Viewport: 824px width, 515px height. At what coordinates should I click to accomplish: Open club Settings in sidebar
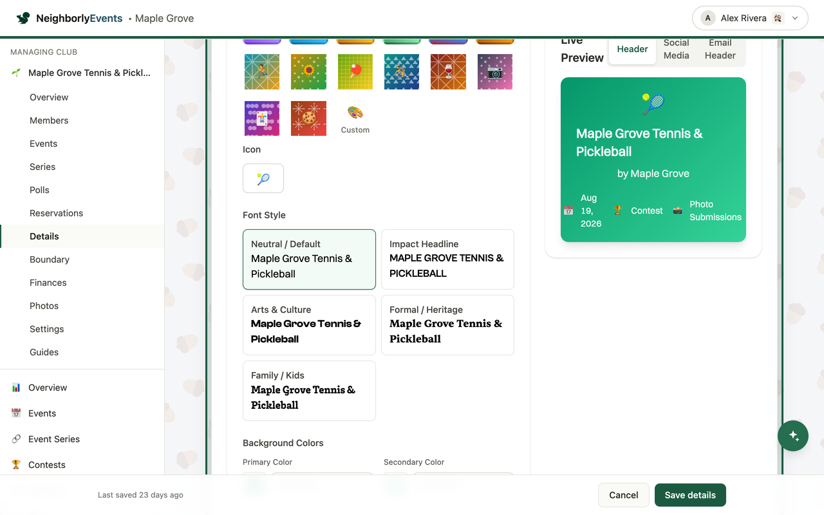coord(47,329)
